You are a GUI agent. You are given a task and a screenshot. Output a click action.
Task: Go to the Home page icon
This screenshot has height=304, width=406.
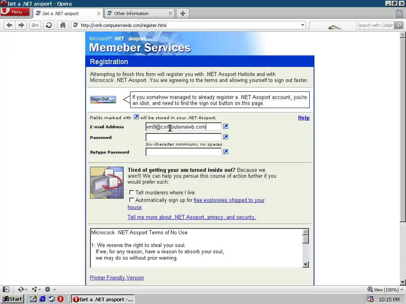[63, 25]
